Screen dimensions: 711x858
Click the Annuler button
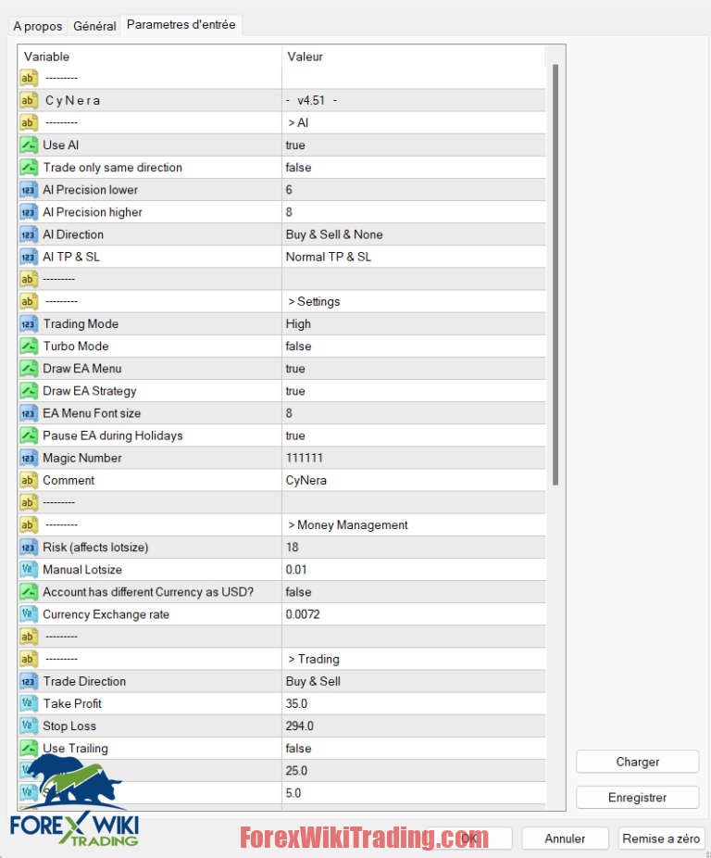tap(565, 839)
